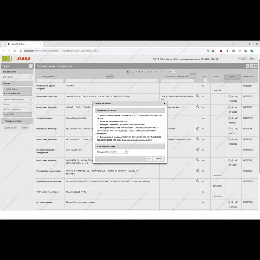260x260 pixels.
Task: Show info for row 00 0303 765 2
Action: point(198,107)
